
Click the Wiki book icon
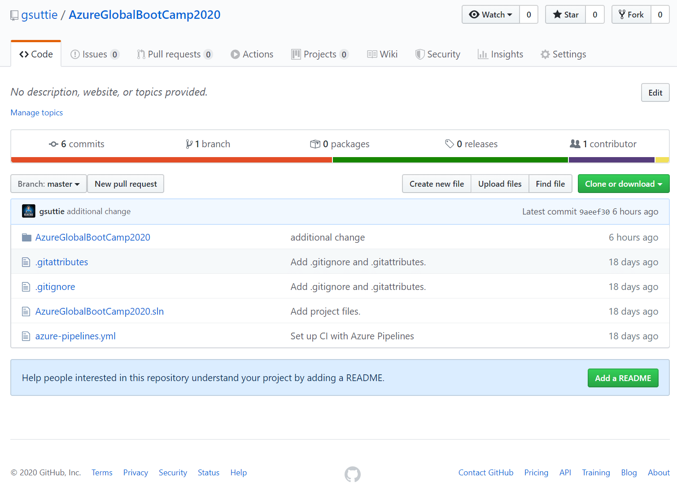point(372,54)
